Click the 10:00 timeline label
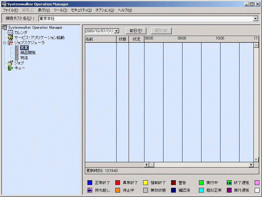Viewport: 262px width, 197px height. coord(220,38)
